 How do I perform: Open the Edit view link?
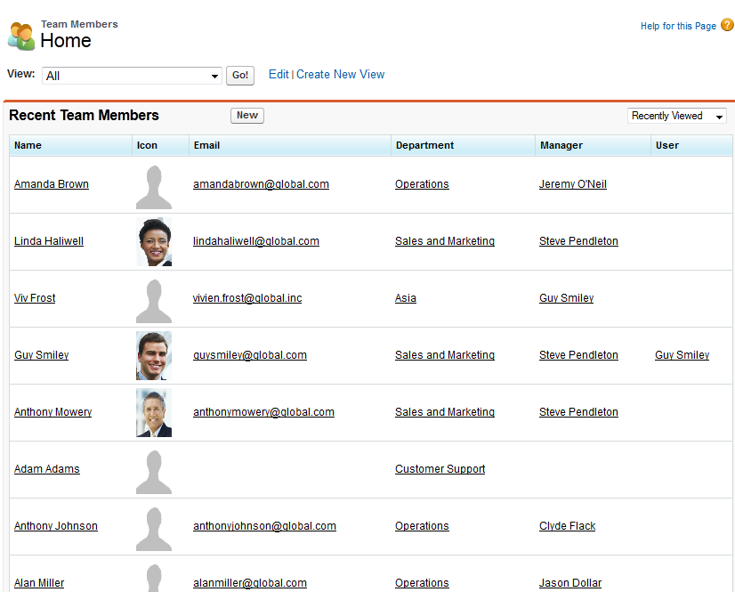[x=279, y=75]
